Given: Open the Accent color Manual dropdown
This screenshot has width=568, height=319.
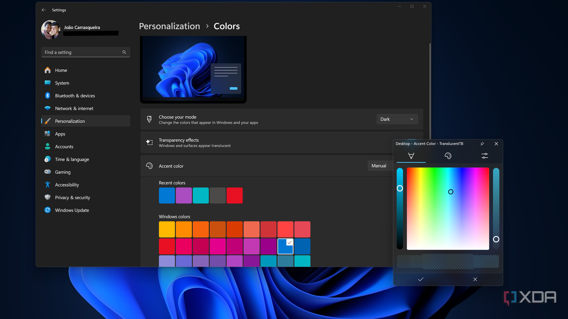Looking at the screenshot, I should tap(380, 166).
